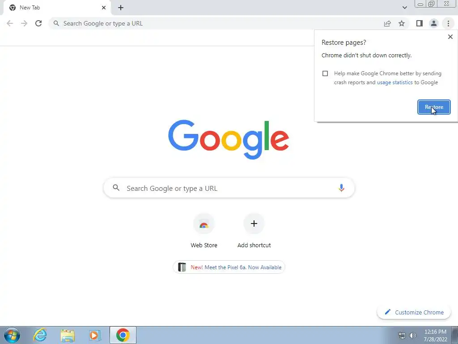The image size is (458, 344).
Task: Click the Chrome taskbar icon
Action: click(123, 335)
